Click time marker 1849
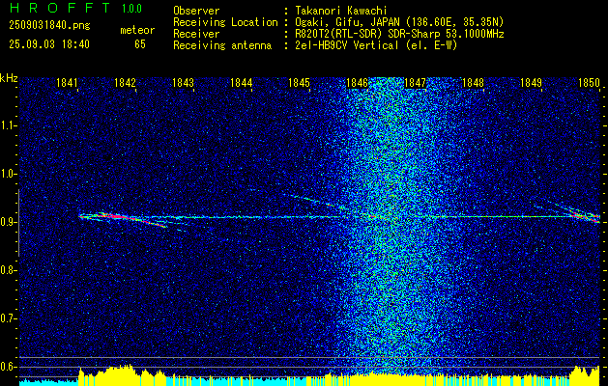 [531, 83]
